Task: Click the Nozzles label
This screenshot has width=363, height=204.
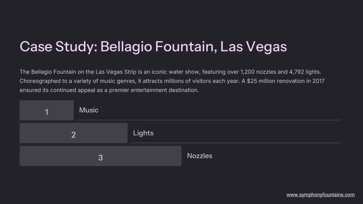Action: click(200, 156)
